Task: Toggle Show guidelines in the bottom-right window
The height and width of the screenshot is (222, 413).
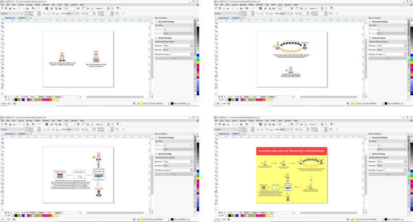Action: [x=305, y=124]
